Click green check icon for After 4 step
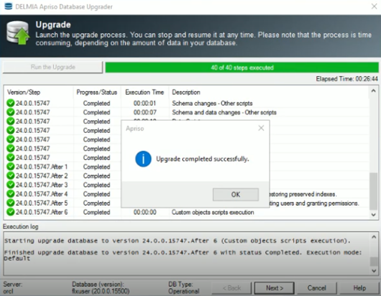Image resolution: width=381 pixels, height=296 pixels. coord(11,193)
